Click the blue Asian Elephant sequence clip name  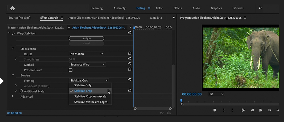pos(99,27)
